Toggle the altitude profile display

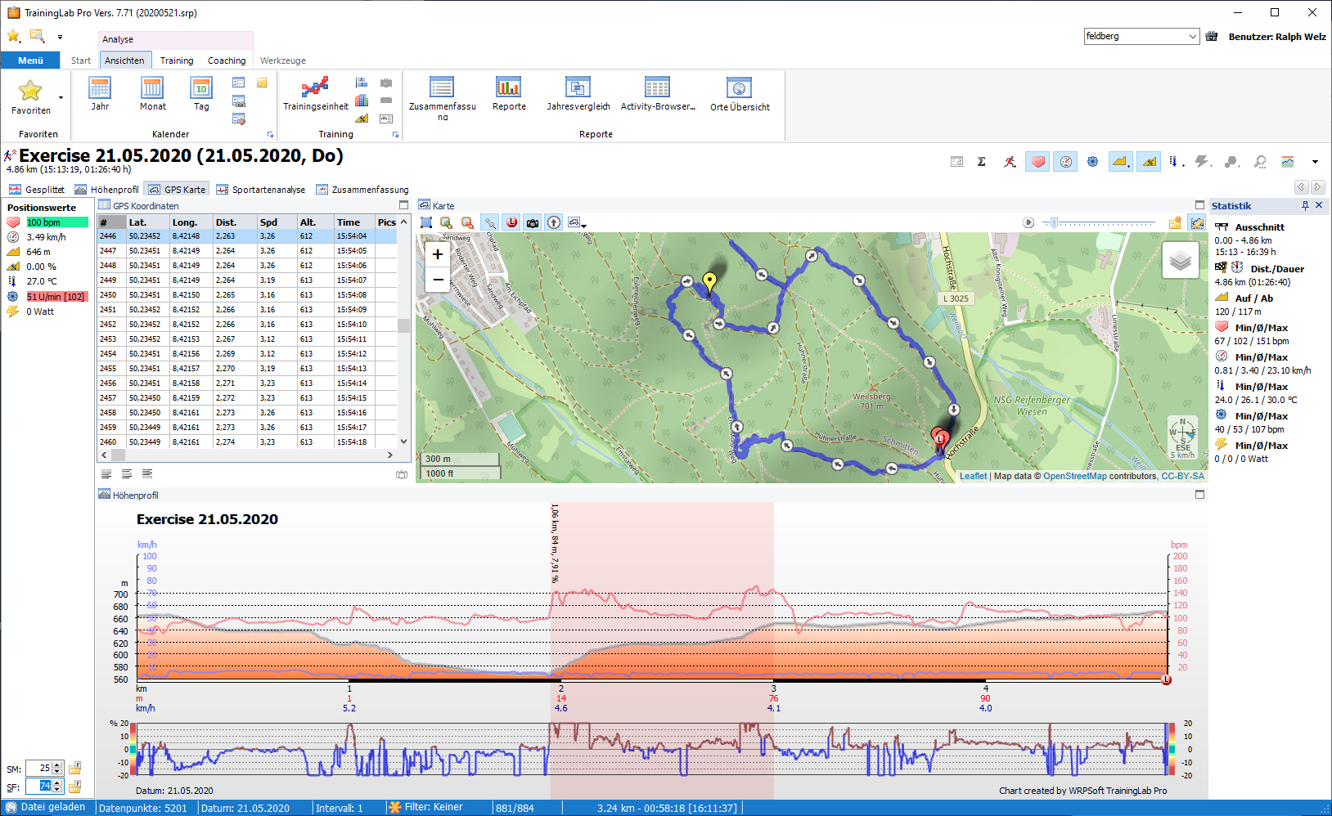[x=1120, y=162]
